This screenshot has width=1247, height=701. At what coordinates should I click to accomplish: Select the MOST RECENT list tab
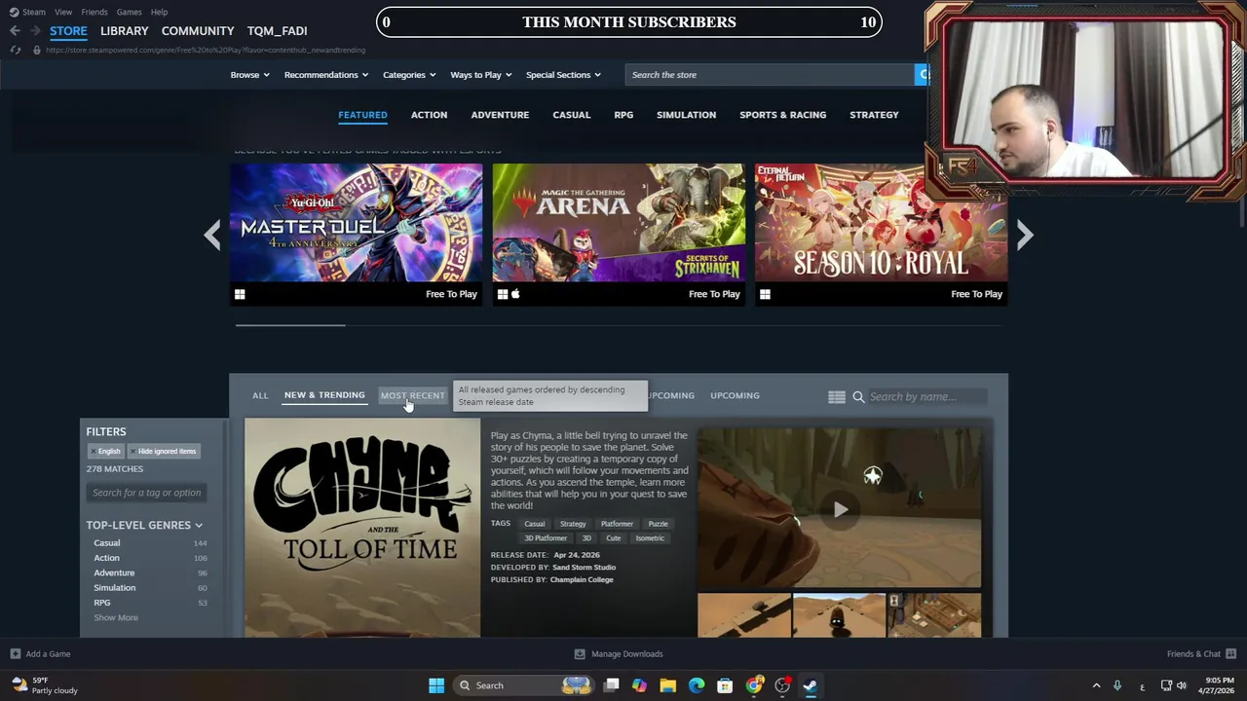pyautogui.click(x=412, y=395)
